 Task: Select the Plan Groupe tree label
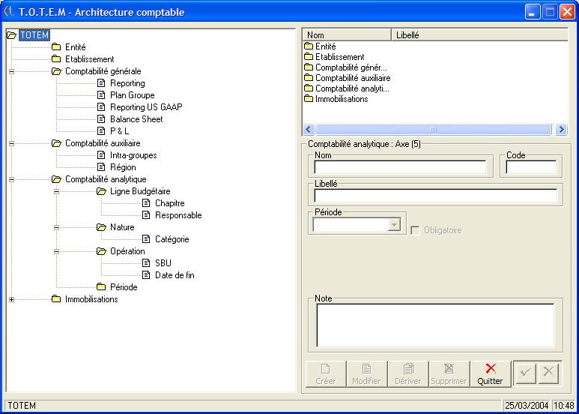(x=132, y=95)
